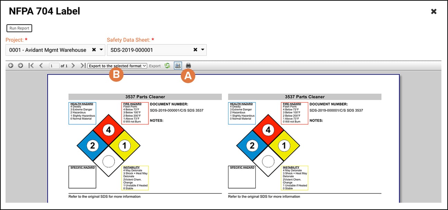Screen dimensions: 448x210
Task: Go to the next page
Action: (x=73, y=66)
